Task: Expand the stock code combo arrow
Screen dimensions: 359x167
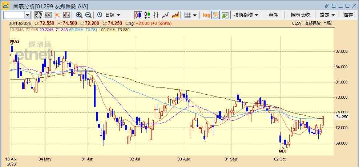Action: (28, 15)
